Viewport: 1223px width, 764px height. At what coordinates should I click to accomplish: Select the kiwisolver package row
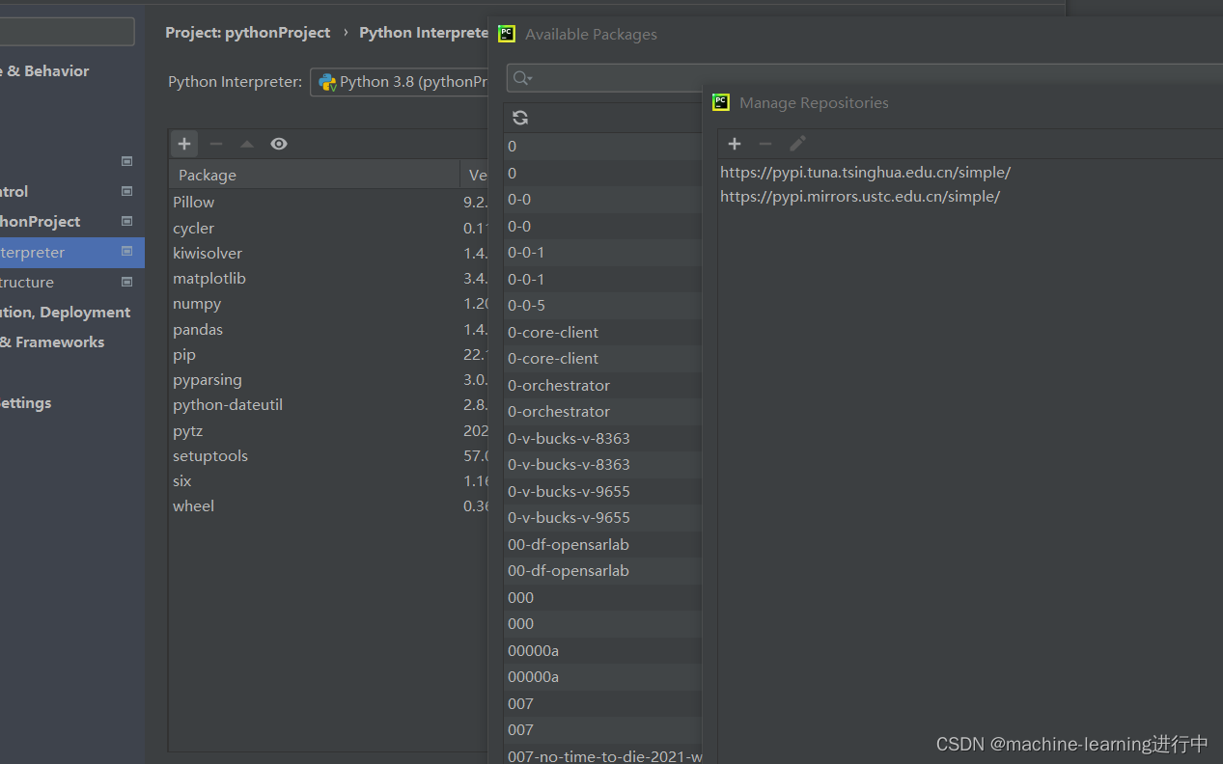tap(328, 253)
